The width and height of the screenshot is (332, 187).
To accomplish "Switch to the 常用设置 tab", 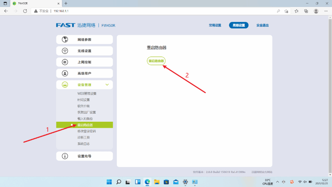I will coord(215,25).
